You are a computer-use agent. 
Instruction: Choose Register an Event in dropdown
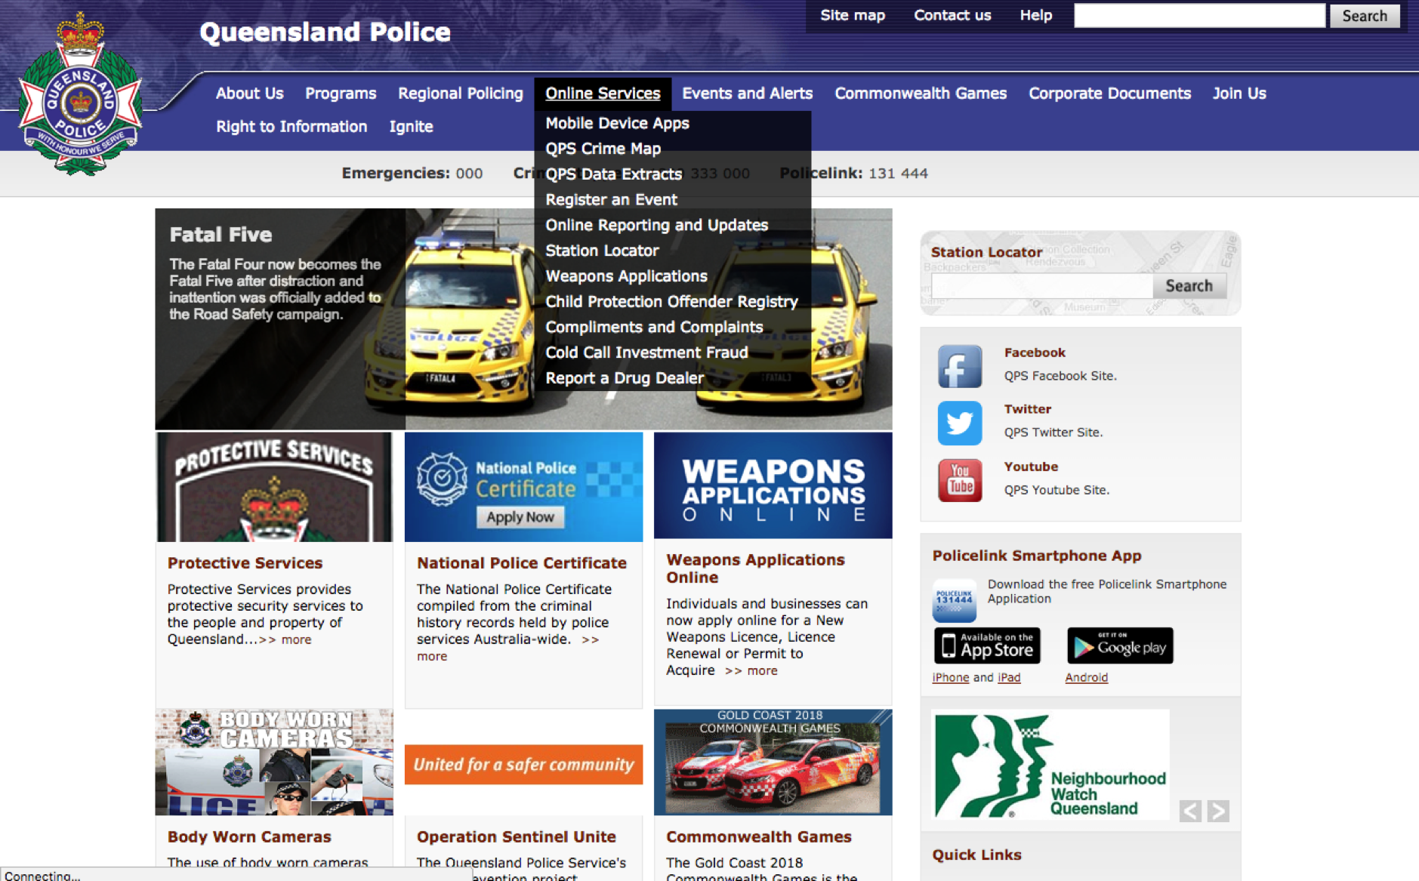[x=612, y=200]
